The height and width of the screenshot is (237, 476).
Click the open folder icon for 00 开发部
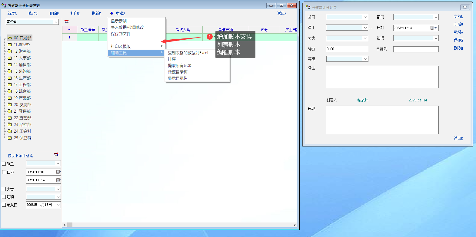(x=10, y=38)
